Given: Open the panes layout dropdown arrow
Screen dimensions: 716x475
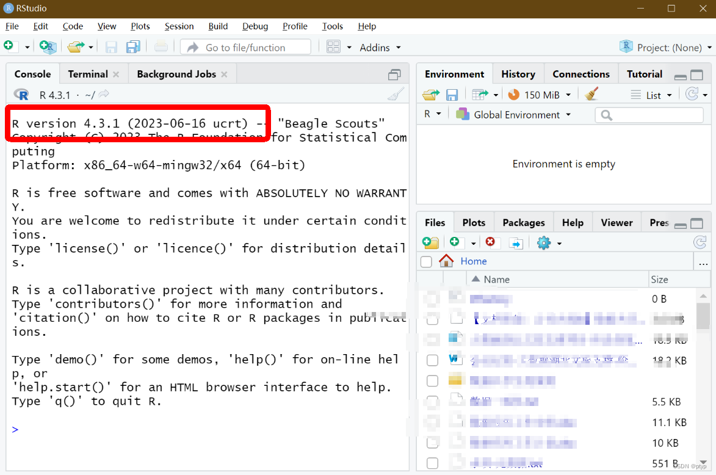Looking at the screenshot, I should (349, 48).
